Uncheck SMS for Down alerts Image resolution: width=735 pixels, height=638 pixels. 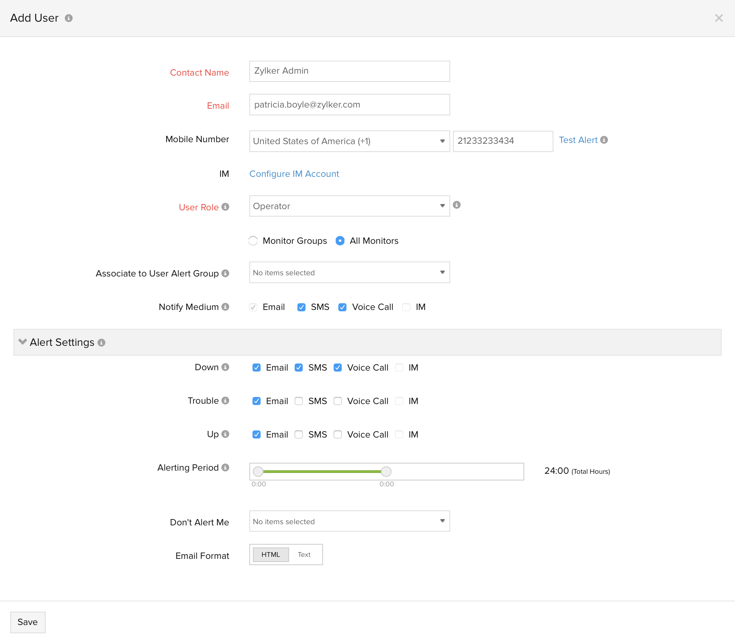(x=299, y=367)
